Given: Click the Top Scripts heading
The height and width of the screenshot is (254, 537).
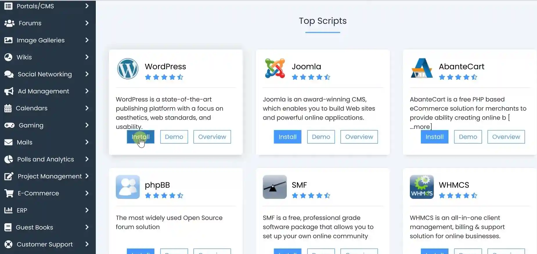Looking at the screenshot, I should (323, 21).
